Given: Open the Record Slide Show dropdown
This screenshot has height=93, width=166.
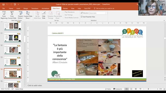Looking at the screenshot, I should pyautogui.click(x=58, y=15).
